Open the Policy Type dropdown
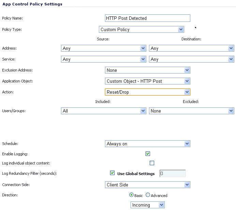Image resolution: width=236 pixels, height=210 pixels. (142, 29)
